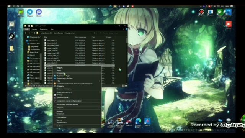
Task: Choose 'Создать ярлык' in context menu
Action: [77, 117]
